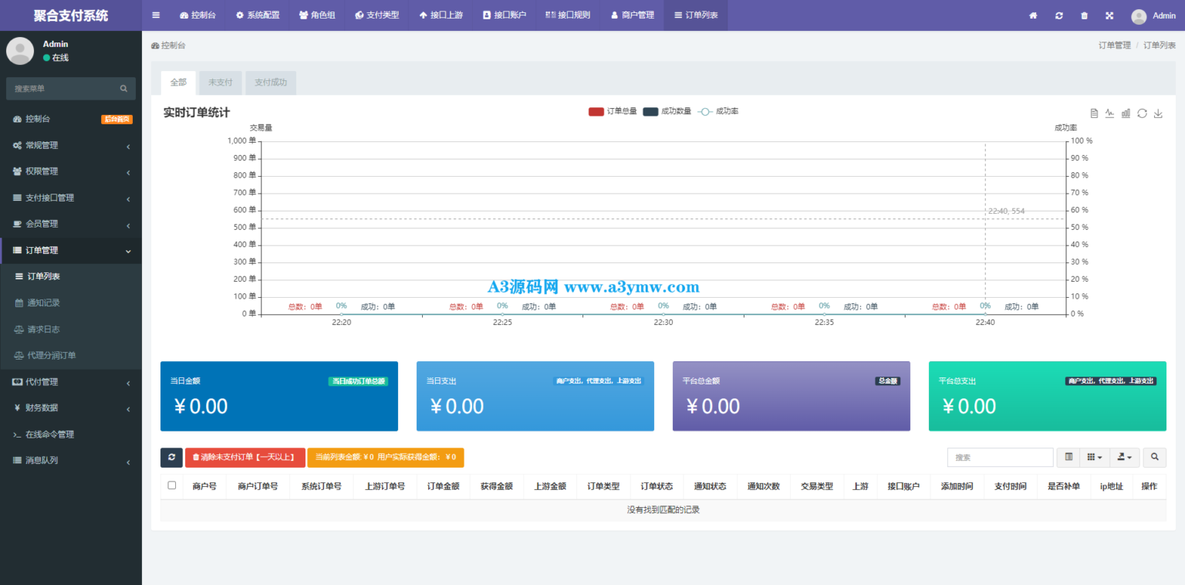1185x585 pixels.
Task: Open 系统配置 in top navigation
Action: tap(258, 15)
